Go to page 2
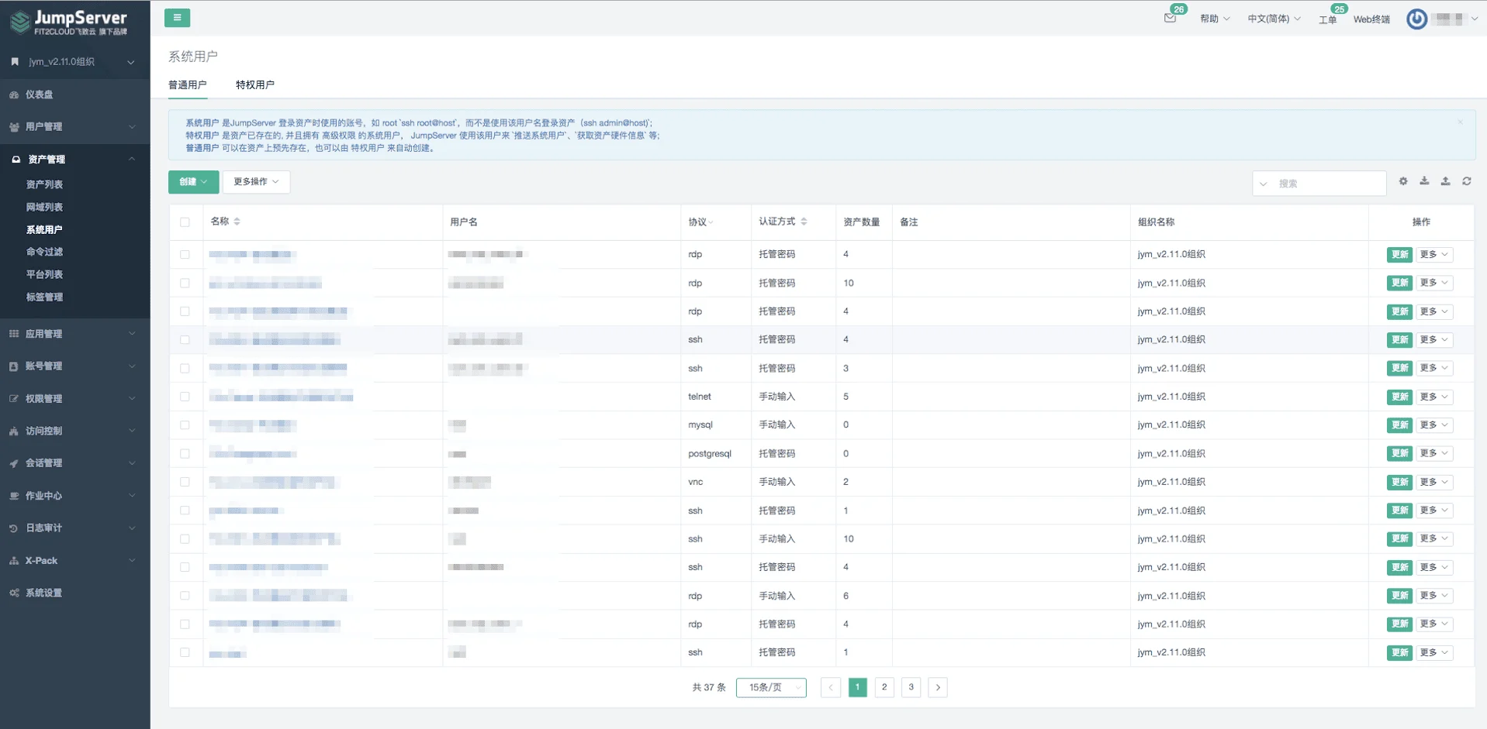This screenshot has height=729, width=1487. (x=884, y=687)
